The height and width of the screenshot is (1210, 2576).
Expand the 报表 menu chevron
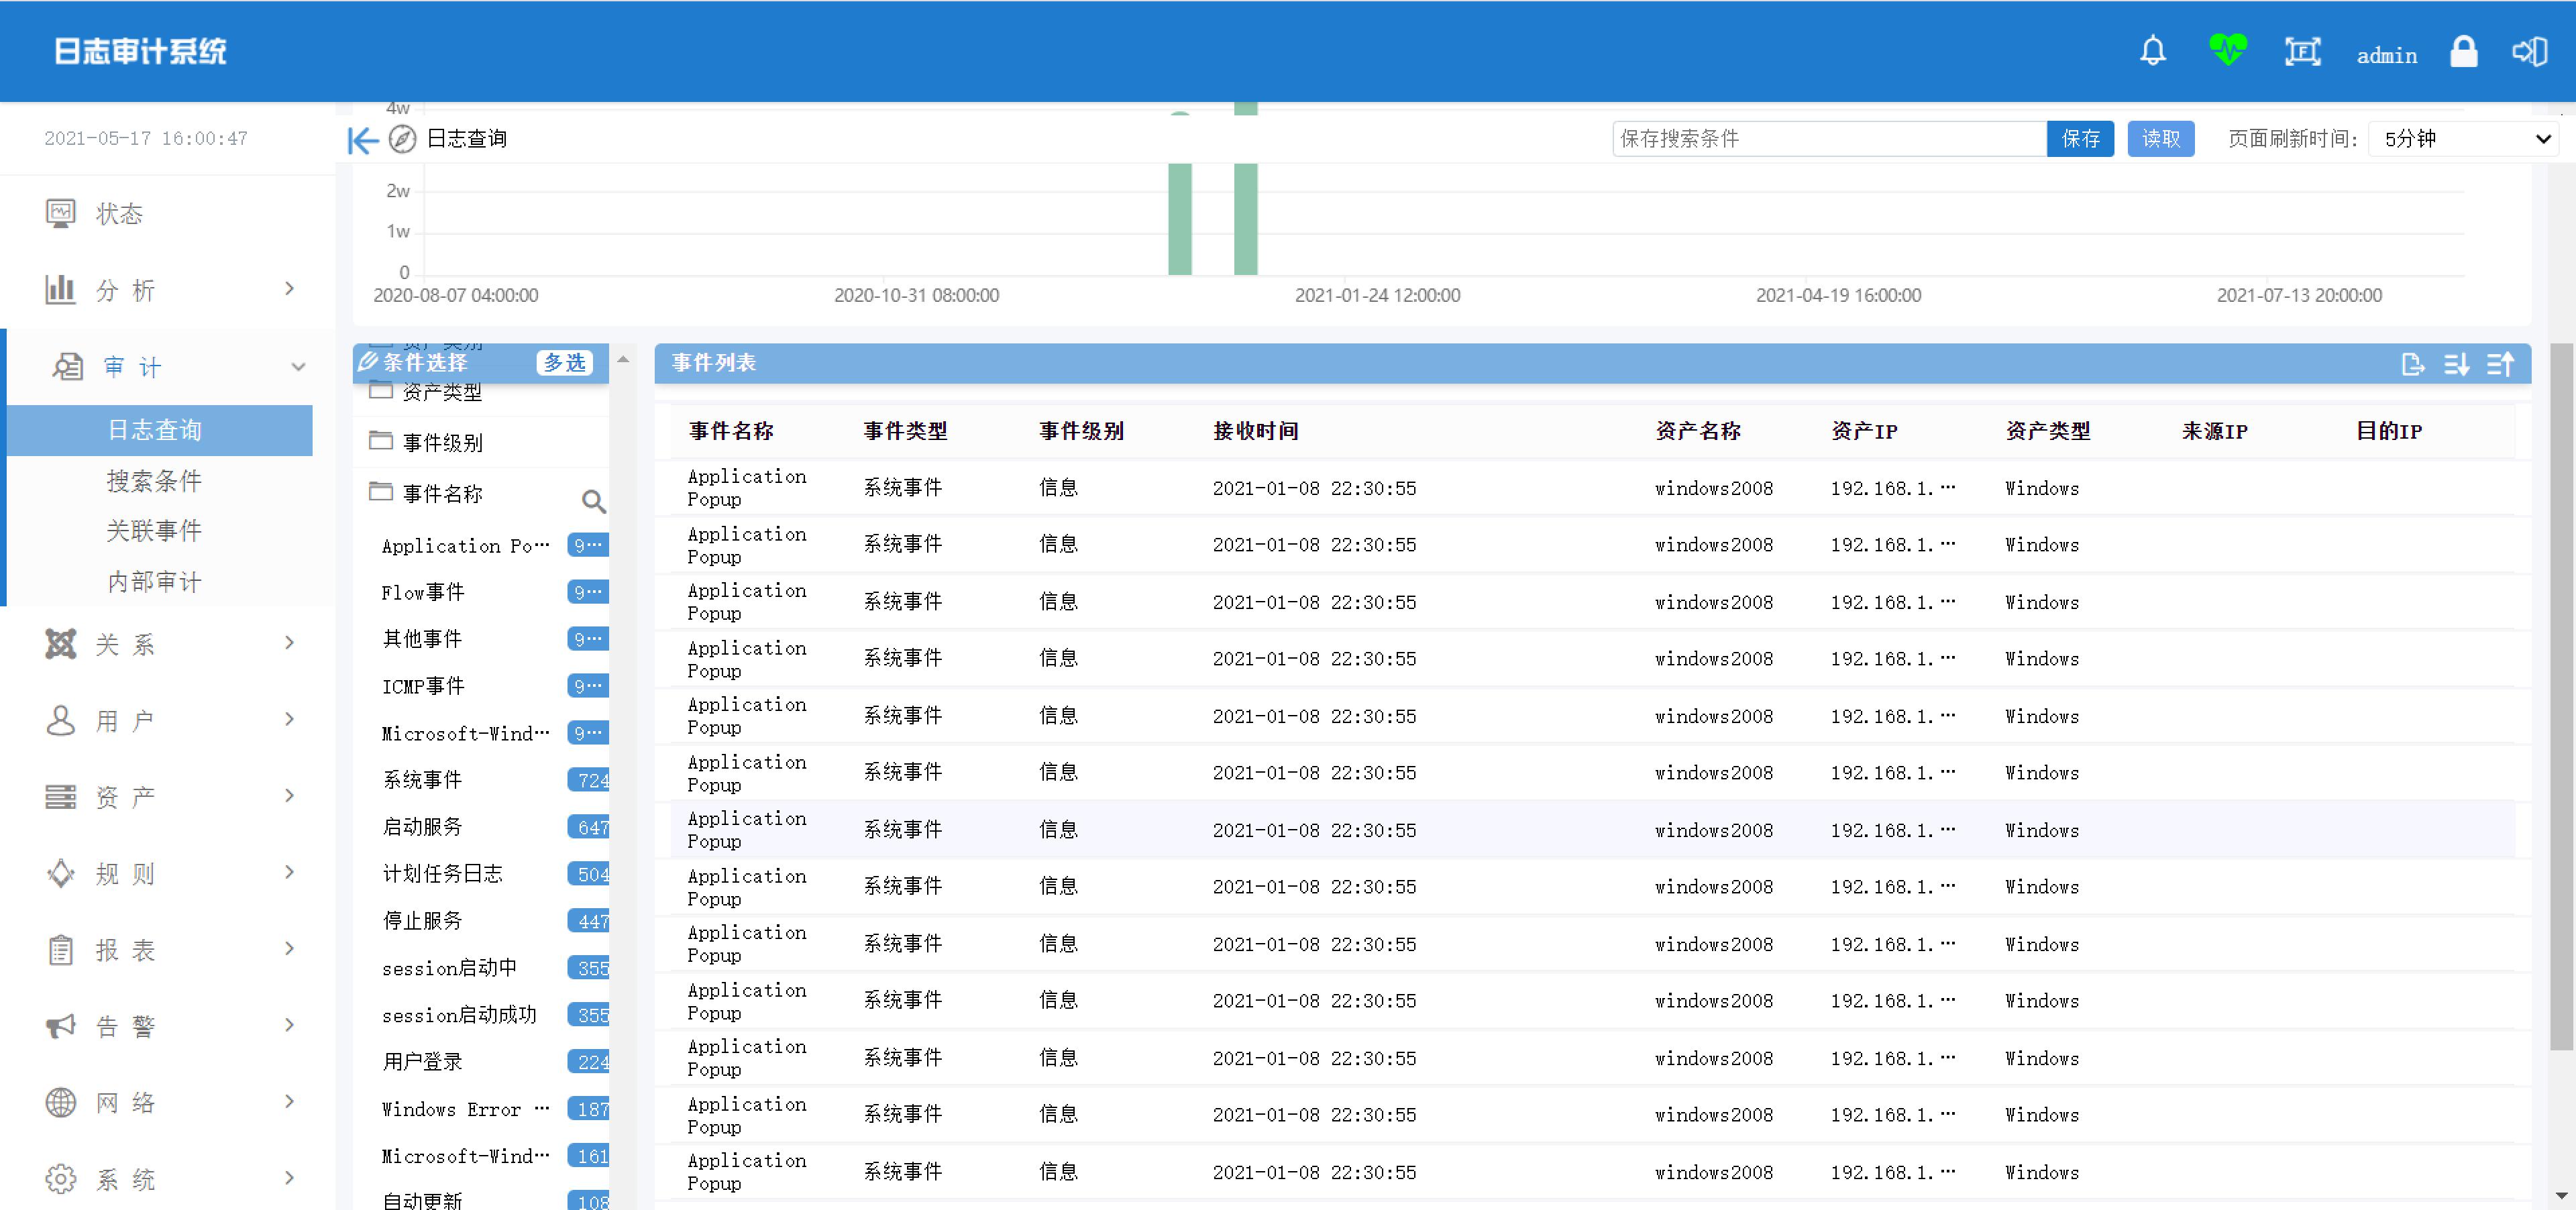click(x=290, y=948)
